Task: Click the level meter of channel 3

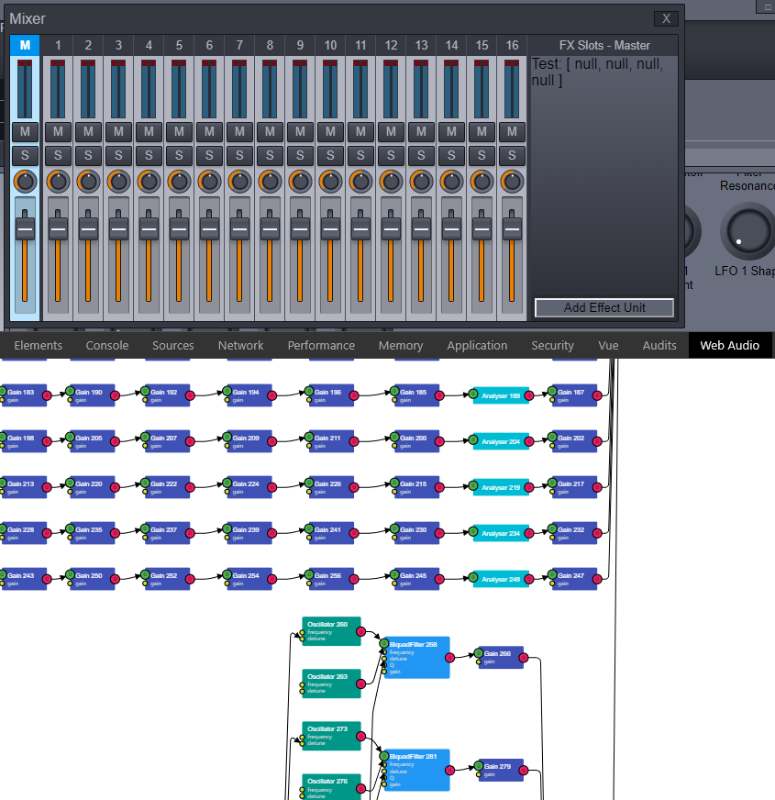Action: (x=118, y=89)
